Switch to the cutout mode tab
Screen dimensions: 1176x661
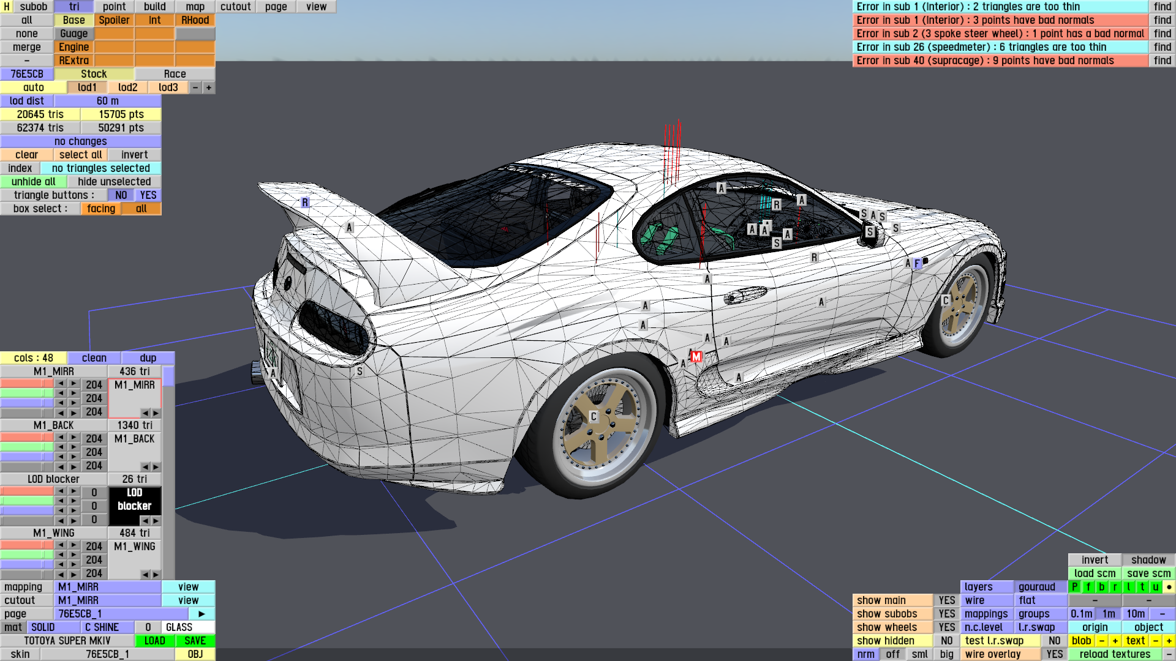235,7
